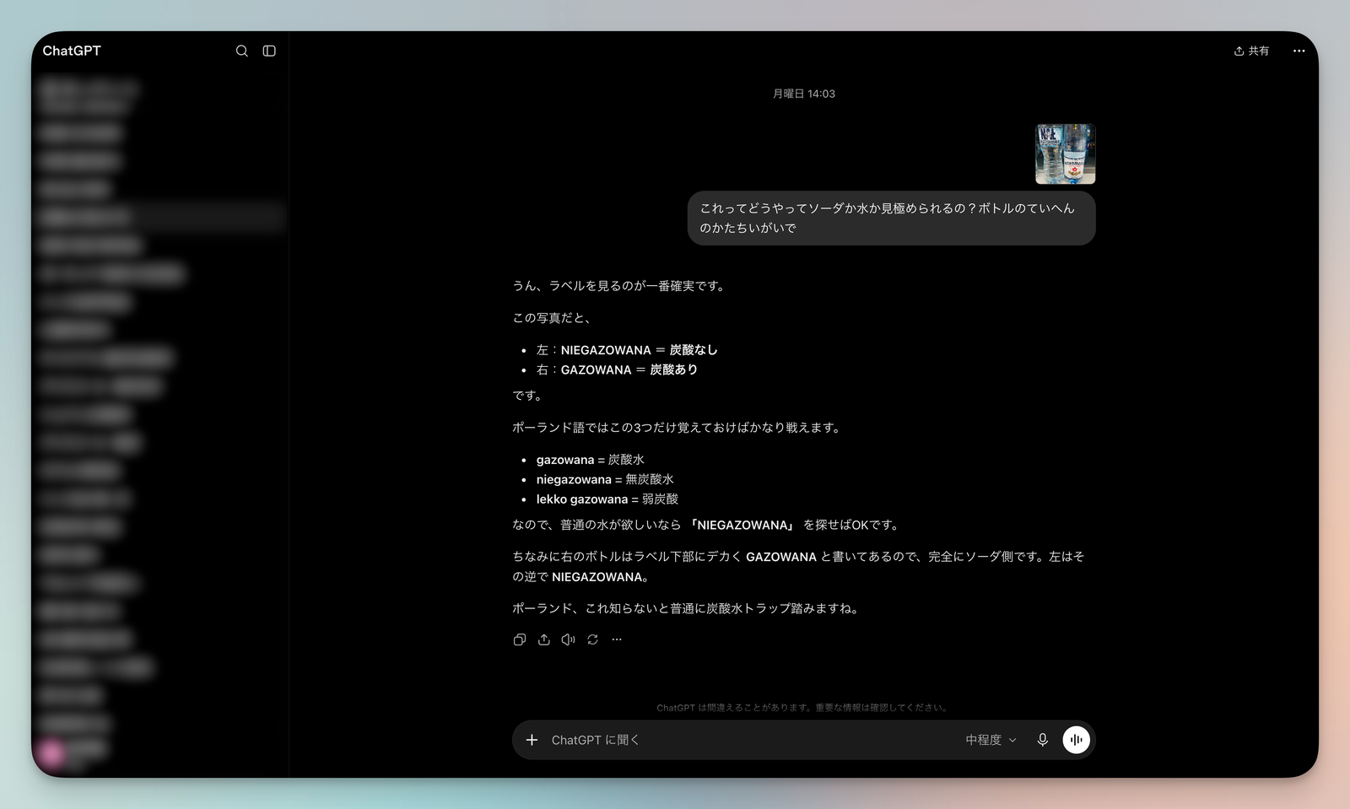1350x809 pixels.
Task: Click the 'lekko gazowana = 弱炭酸' list item
Action: pos(607,499)
